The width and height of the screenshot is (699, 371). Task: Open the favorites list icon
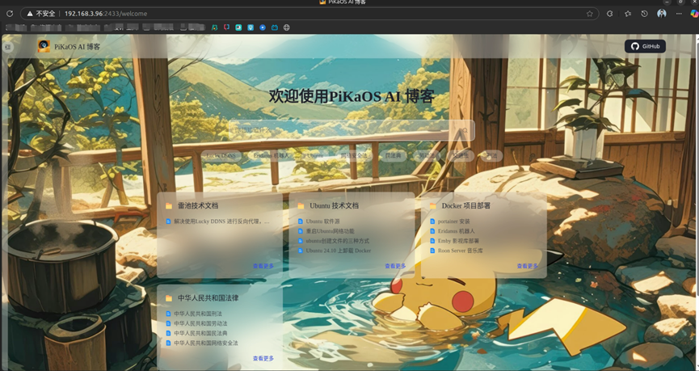tap(628, 14)
